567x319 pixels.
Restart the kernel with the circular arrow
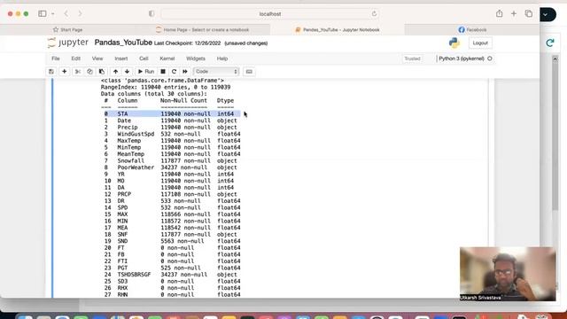coord(174,72)
